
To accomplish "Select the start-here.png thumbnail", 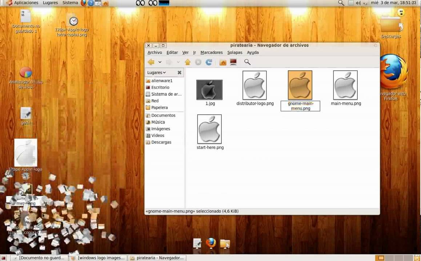I will coord(209,129).
